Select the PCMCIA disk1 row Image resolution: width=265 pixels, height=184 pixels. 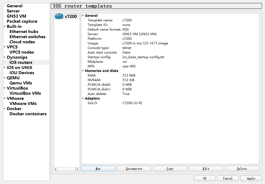tap(170, 89)
